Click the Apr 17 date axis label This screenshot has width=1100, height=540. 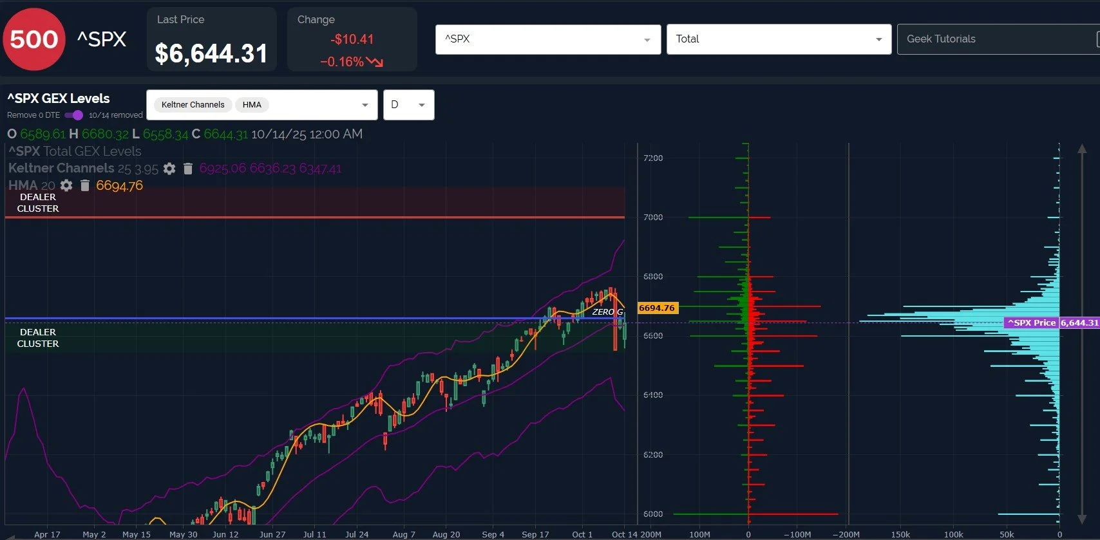click(47, 534)
